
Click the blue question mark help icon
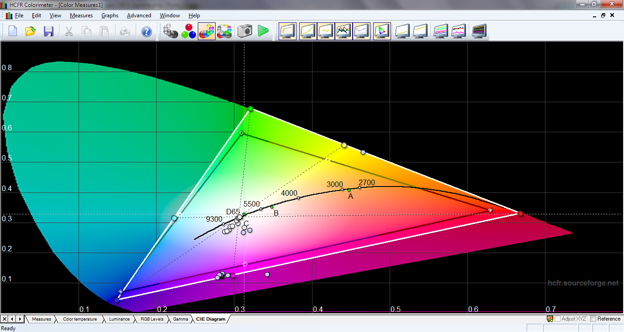point(146,31)
